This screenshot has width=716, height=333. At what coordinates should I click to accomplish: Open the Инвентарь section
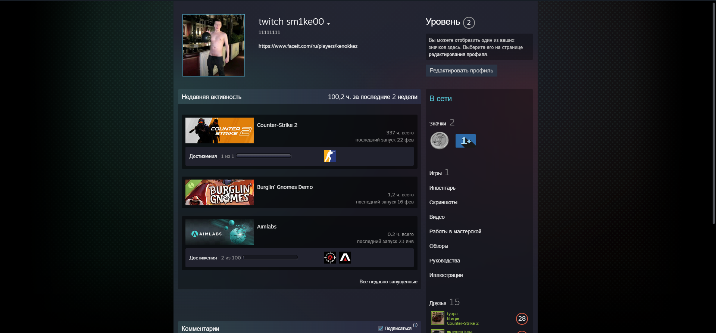pyautogui.click(x=442, y=188)
